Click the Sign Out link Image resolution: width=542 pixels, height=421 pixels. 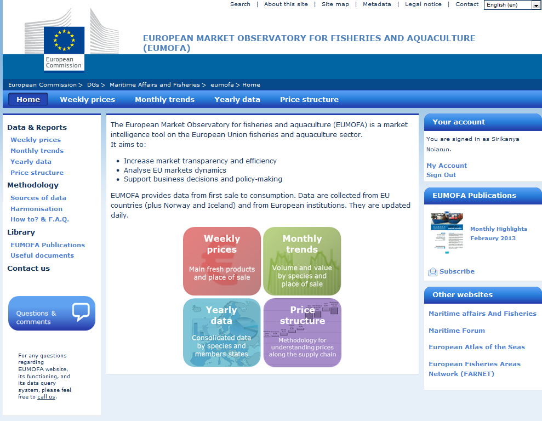[x=441, y=175]
